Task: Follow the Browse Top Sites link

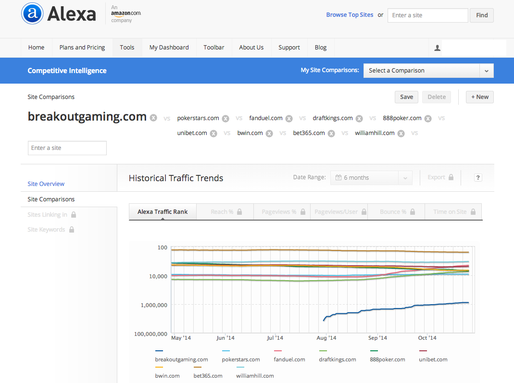Action: (350, 15)
